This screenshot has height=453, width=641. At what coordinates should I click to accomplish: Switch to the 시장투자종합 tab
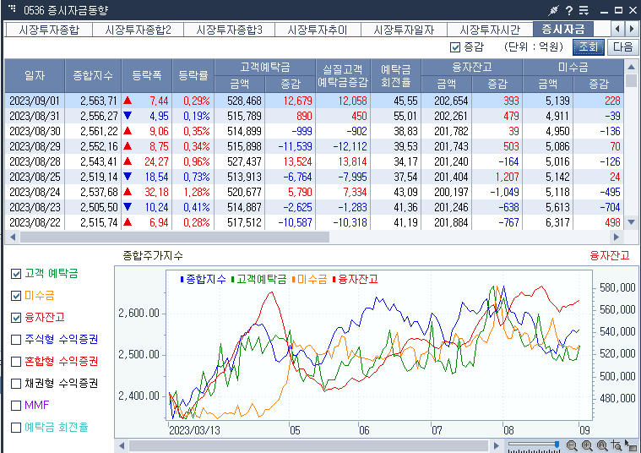coord(49,30)
